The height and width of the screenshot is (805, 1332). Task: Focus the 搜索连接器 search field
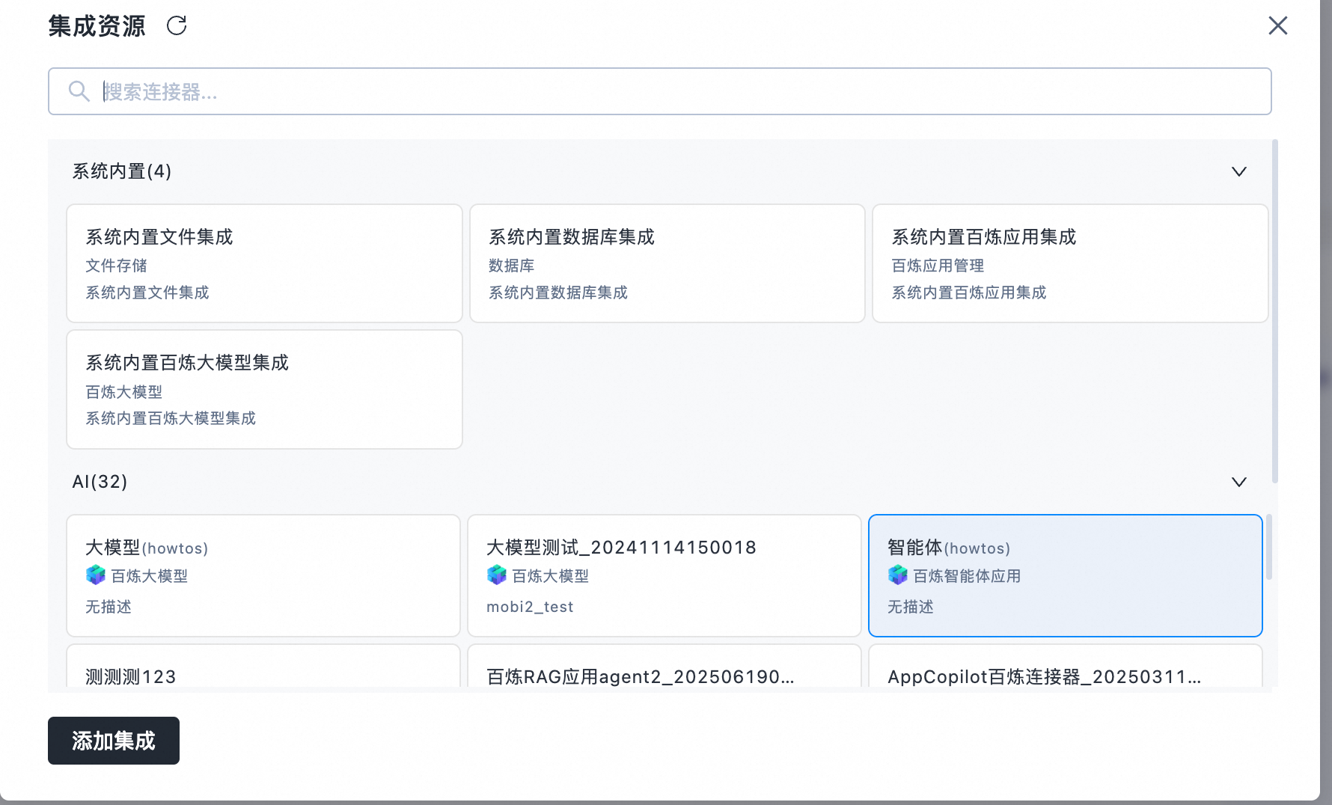pyautogui.click(x=660, y=91)
